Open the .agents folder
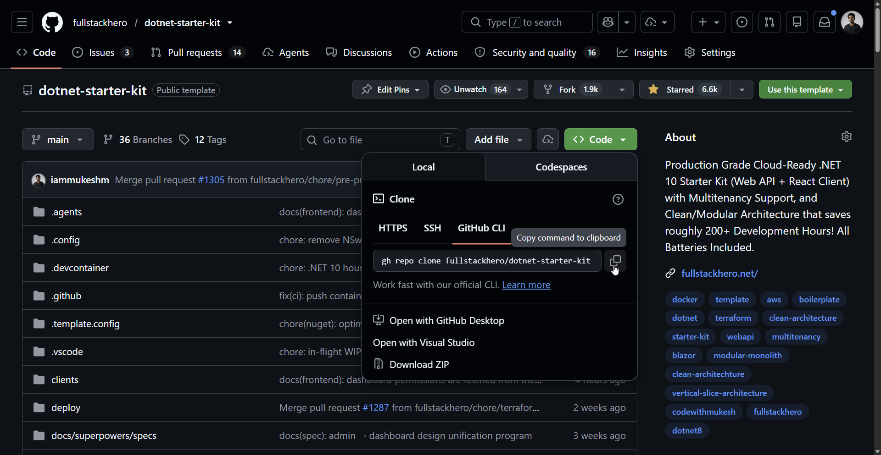 [x=67, y=212]
